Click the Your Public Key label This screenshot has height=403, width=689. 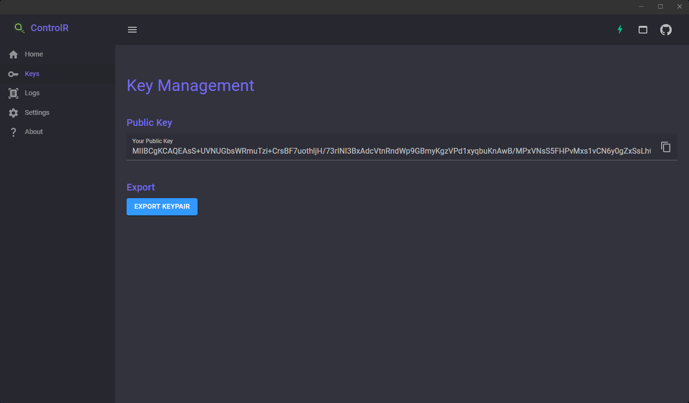pyautogui.click(x=152, y=141)
